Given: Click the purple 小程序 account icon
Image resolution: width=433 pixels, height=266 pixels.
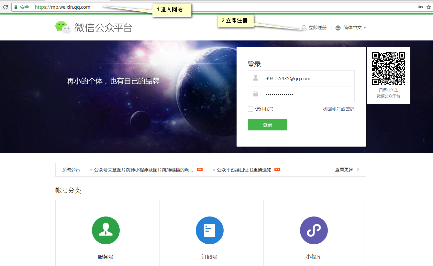Looking at the screenshot, I should pos(314,230).
